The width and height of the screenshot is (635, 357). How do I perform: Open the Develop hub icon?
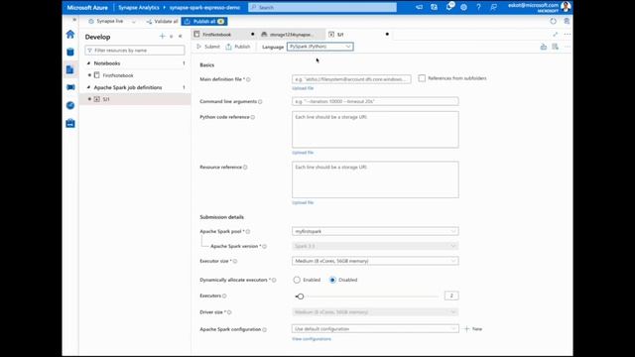coord(70,69)
